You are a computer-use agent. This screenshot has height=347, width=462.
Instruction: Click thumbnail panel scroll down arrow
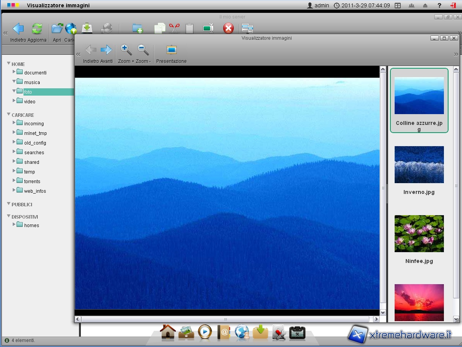[x=456, y=319]
